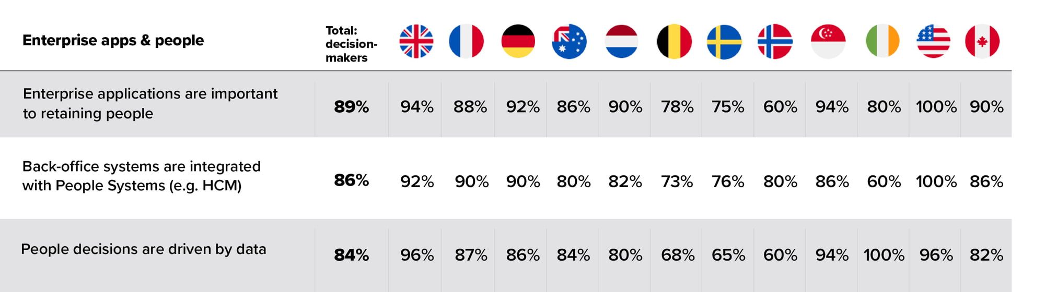Click the bold 84% total value
The image size is (1045, 292).
coord(351,255)
